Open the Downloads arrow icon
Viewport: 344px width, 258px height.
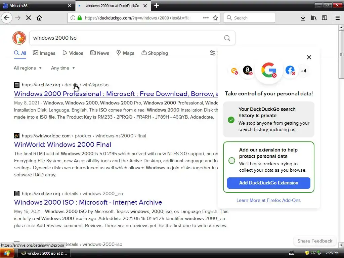click(303, 18)
